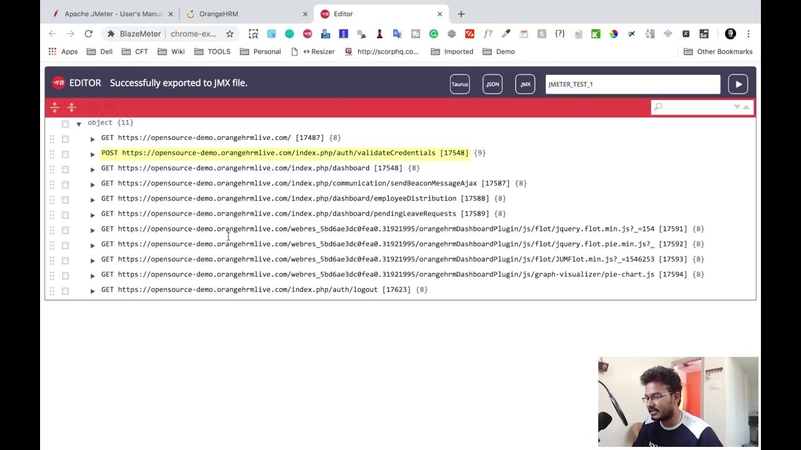
Task: Expand the jquery.flot.pie.min.js request
Action: 93,245
